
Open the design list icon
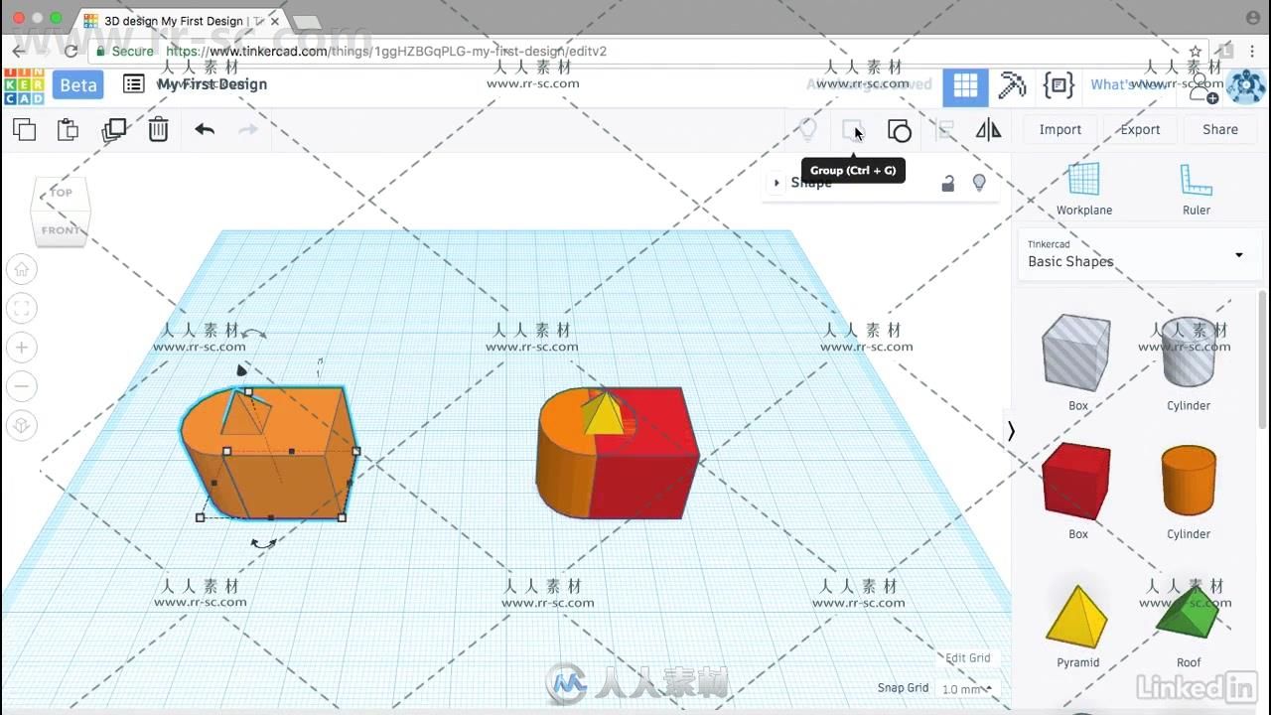(x=133, y=84)
